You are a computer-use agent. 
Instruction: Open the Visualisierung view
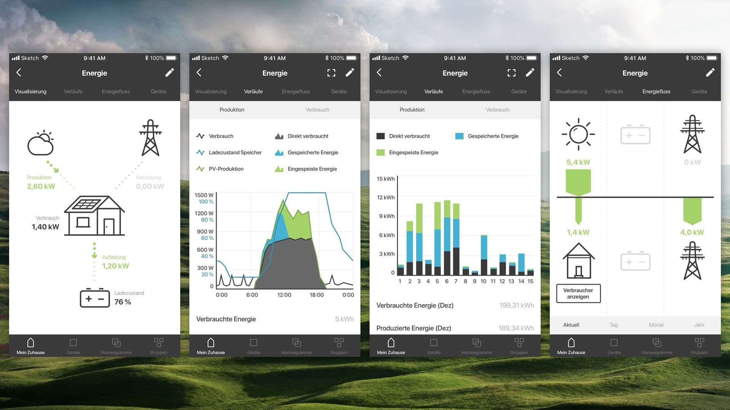30,91
